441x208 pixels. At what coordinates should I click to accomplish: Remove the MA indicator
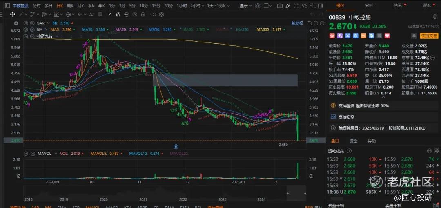32,29
